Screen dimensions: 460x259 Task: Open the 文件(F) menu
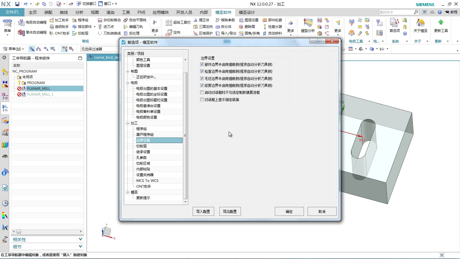(x=12, y=12)
